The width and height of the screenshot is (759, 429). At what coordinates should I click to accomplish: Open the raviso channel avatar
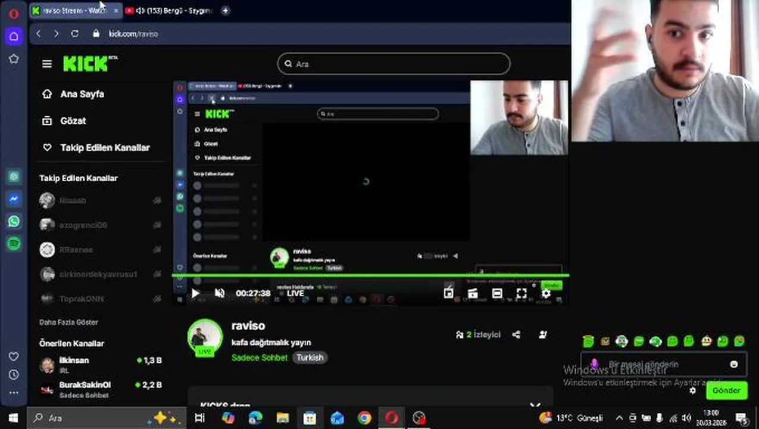point(205,337)
